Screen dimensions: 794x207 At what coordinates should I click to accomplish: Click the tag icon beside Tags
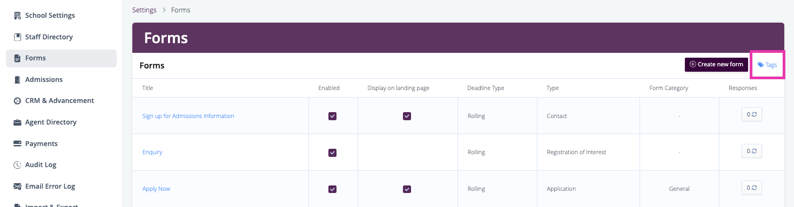761,65
